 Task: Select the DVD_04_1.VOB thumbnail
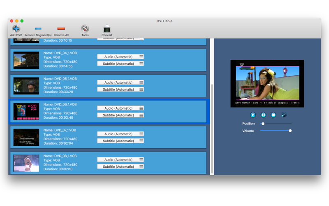click(x=26, y=60)
